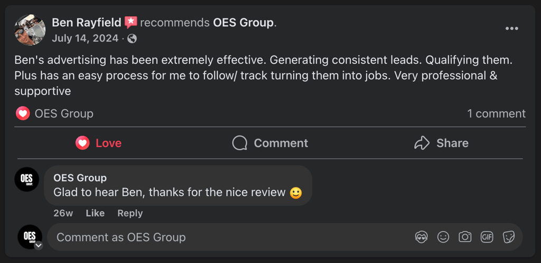
Task: Expand the 1 comment count
Action: [496, 113]
